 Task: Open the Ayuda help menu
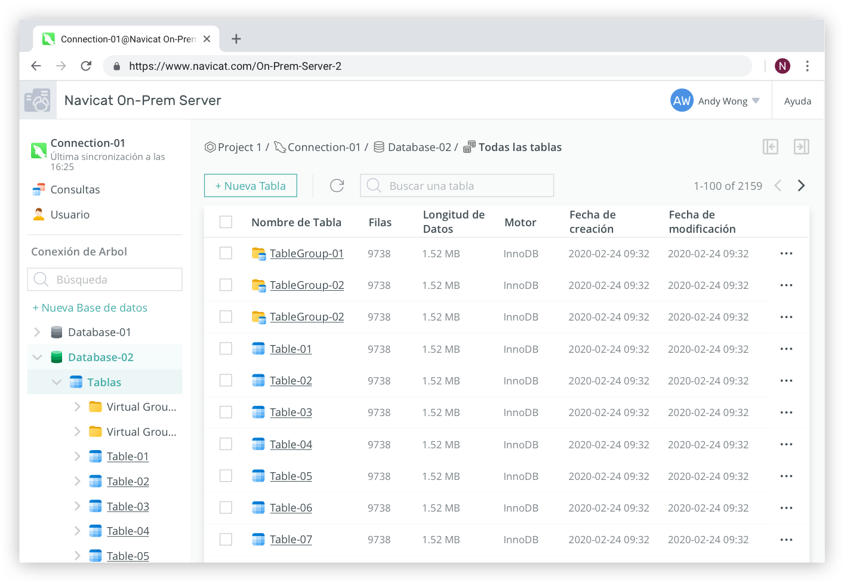coord(797,101)
